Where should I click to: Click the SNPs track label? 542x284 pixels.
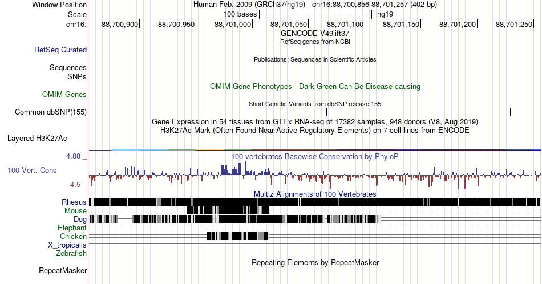click(x=77, y=76)
